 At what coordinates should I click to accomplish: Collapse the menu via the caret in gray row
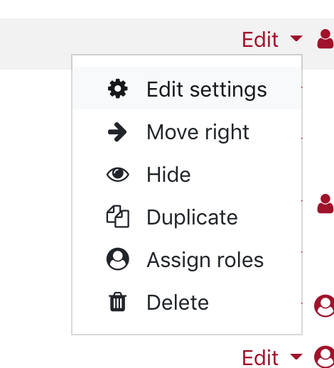pyautogui.click(x=296, y=38)
